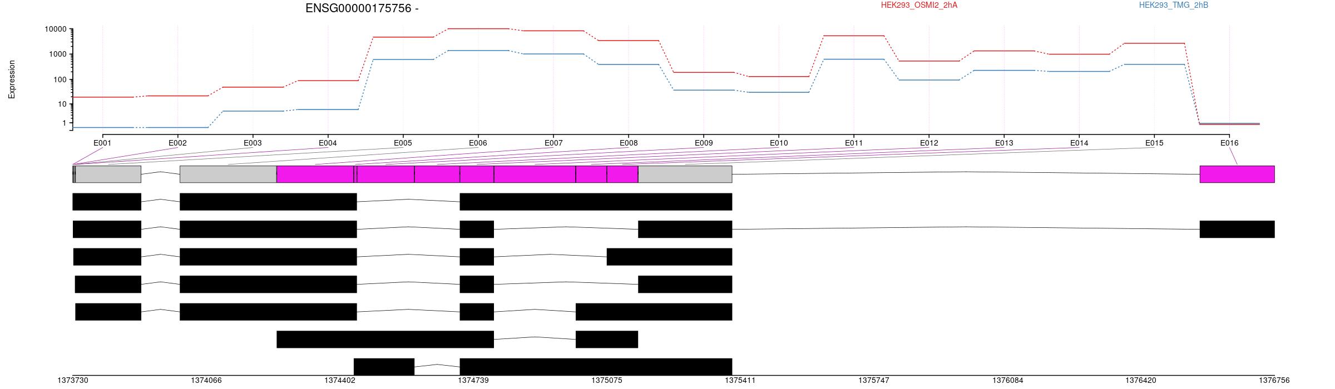Click exon label E004
Image resolution: width=1335 pixels, height=389 pixels.
(328, 143)
